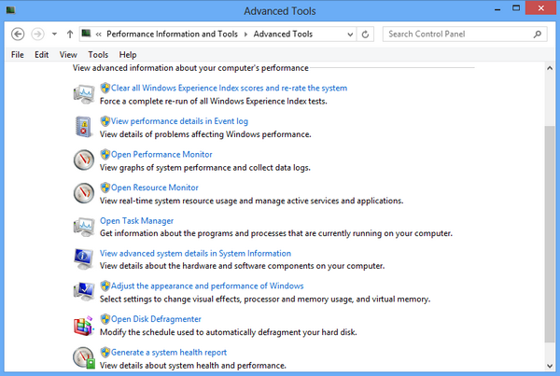This screenshot has height=376, width=560.
Task: Click text 'Get information about the programs and processes'
Action: coord(193,233)
